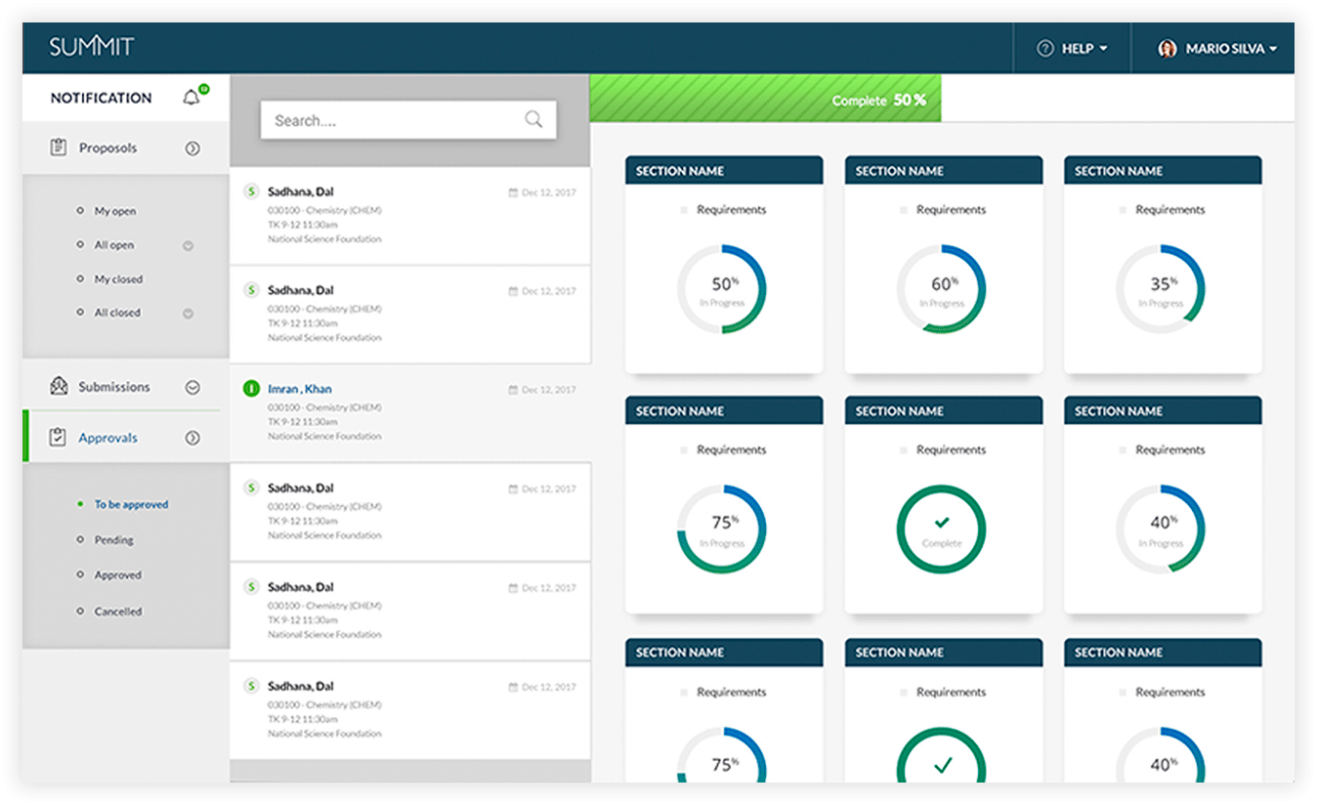Click the Proposols clipboard icon
The height and width of the screenshot is (805, 1317).
[58, 148]
